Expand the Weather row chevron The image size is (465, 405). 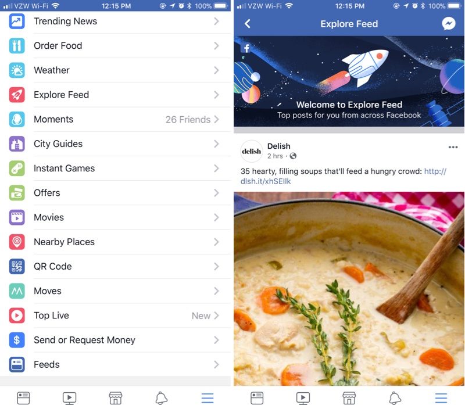[216, 70]
